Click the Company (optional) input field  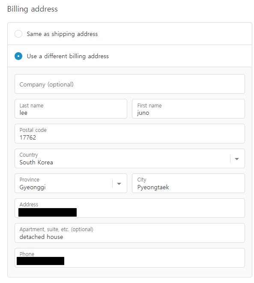(130, 84)
